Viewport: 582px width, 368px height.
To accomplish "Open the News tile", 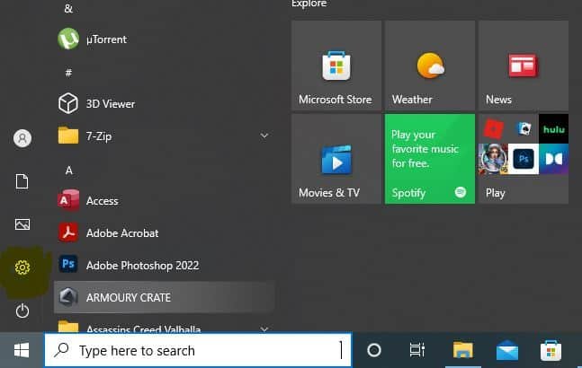I will coord(524,66).
